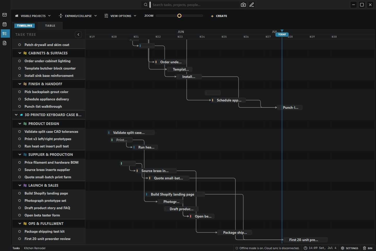Click the Supplier & Production group icon
The width and height of the screenshot is (376, 251).
(25, 155)
